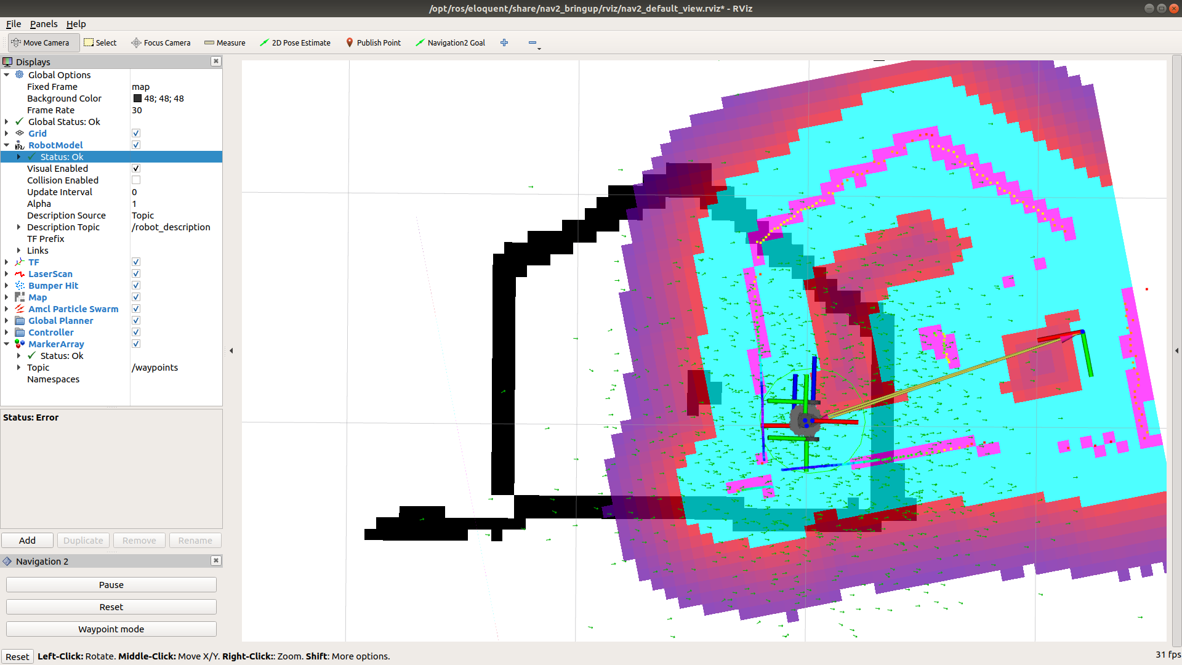Image resolution: width=1182 pixels, height=665 pixels.
Task: Activate the Focus Camera tool
Action: (161, 42)
